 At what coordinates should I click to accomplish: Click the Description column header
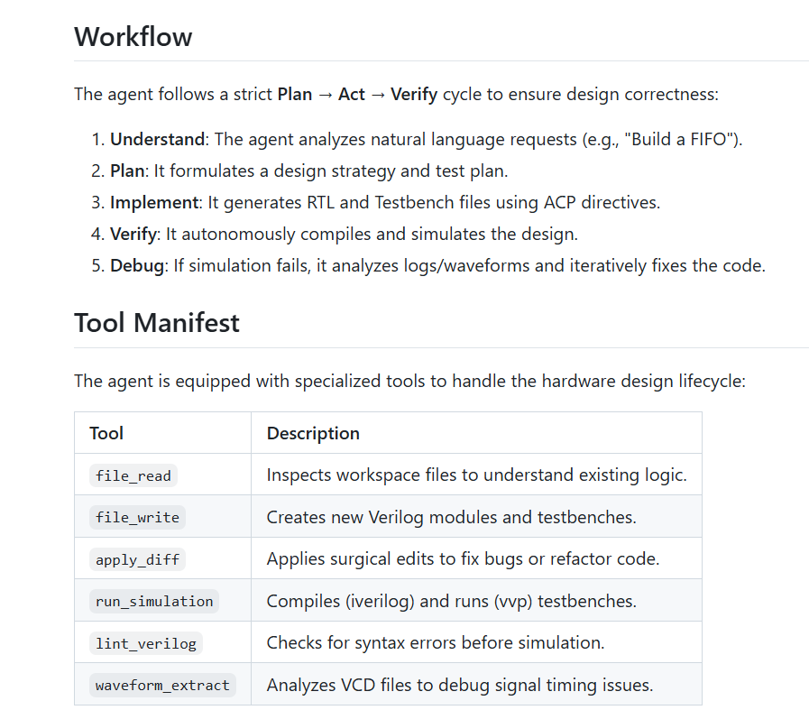[x=477, y=433]
